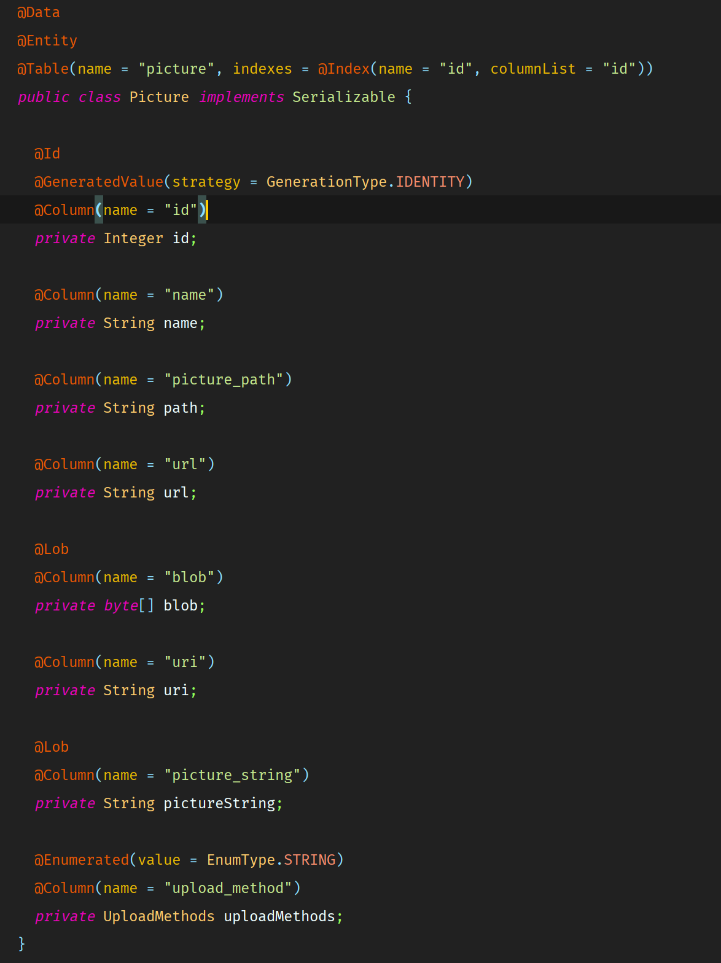This screenshot has height=963, width=721.
Task: Click the Picture class name
Action: [x=159, y=97]
